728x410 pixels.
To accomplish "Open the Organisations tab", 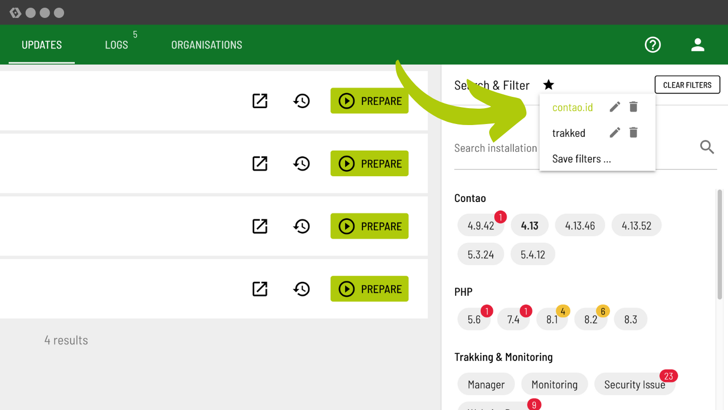I will pos(207,45).
